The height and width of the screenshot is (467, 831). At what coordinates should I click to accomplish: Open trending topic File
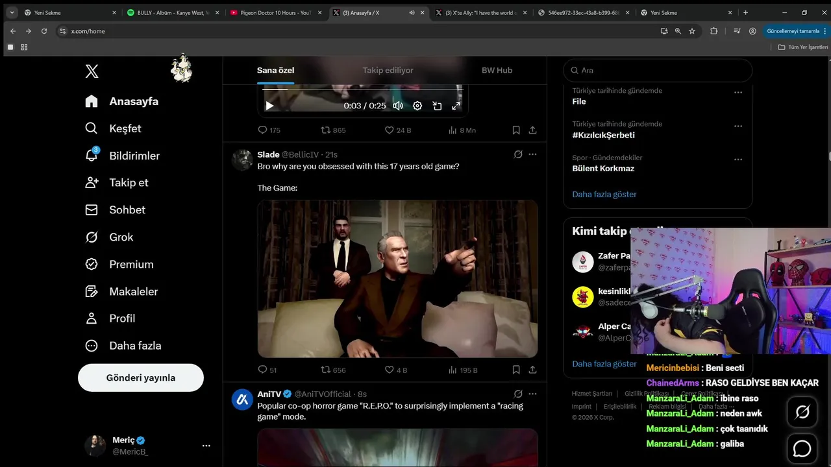coord(579,102)
